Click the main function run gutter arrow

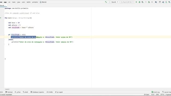point(1,18)
